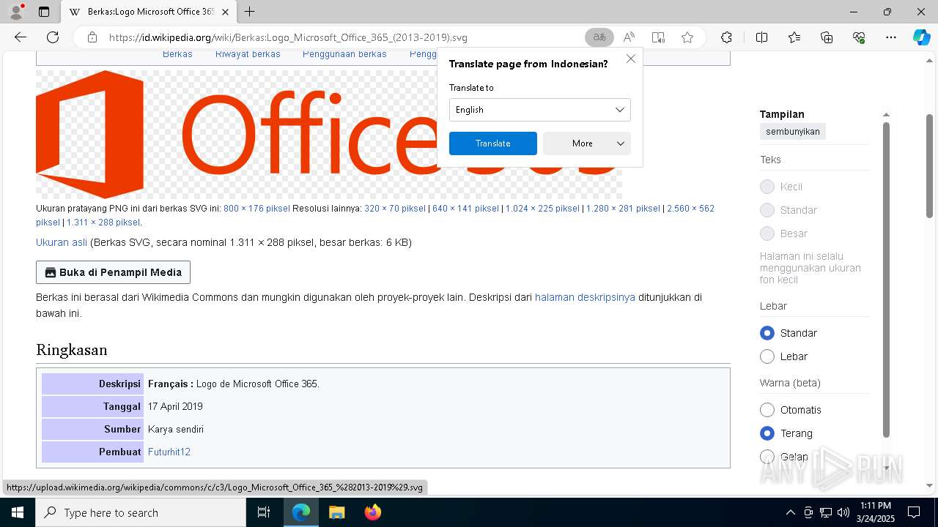Click the Edge profile avatar icon
Image resolution: width=938 pixels, height=527 pixels.
[16, 12]
